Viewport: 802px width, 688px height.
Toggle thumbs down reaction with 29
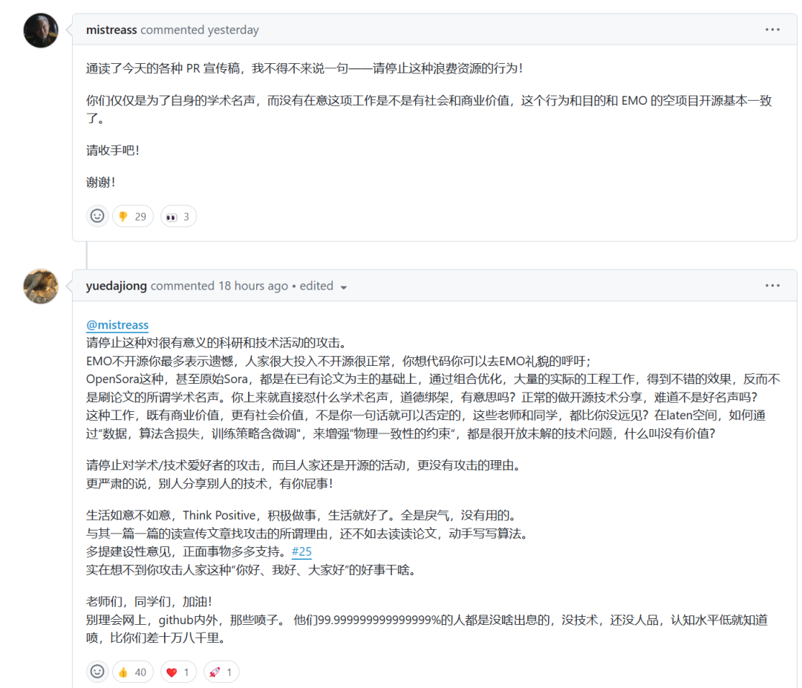(x=132, y=216)
